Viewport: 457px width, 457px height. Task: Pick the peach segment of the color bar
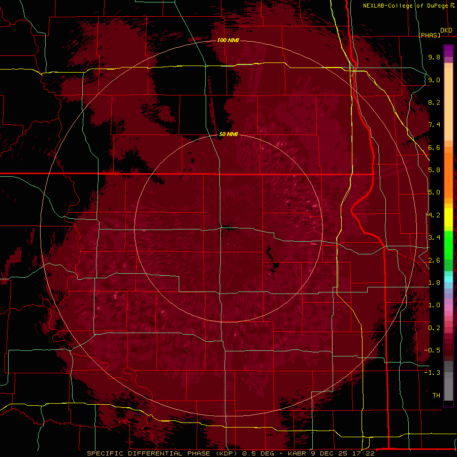click(x=448, y=104)
